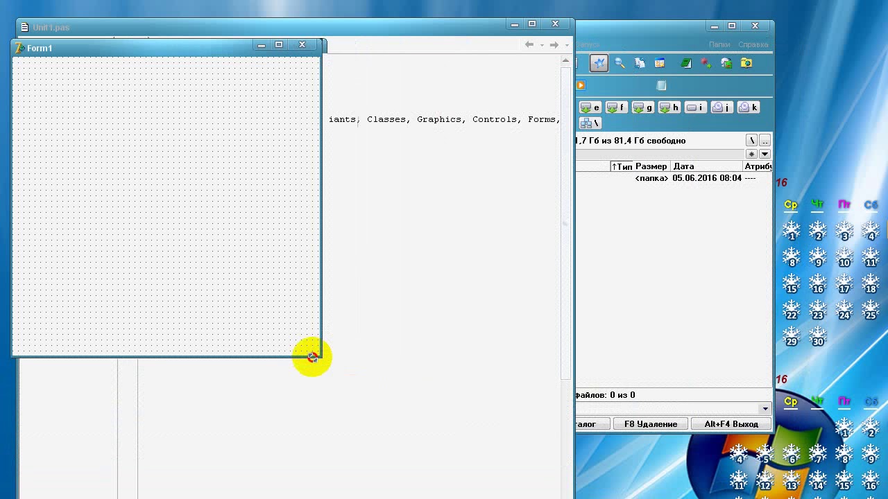Switch to drive e in Total Commander
This screenshot has height=499, width=888.
coord(590,107)
